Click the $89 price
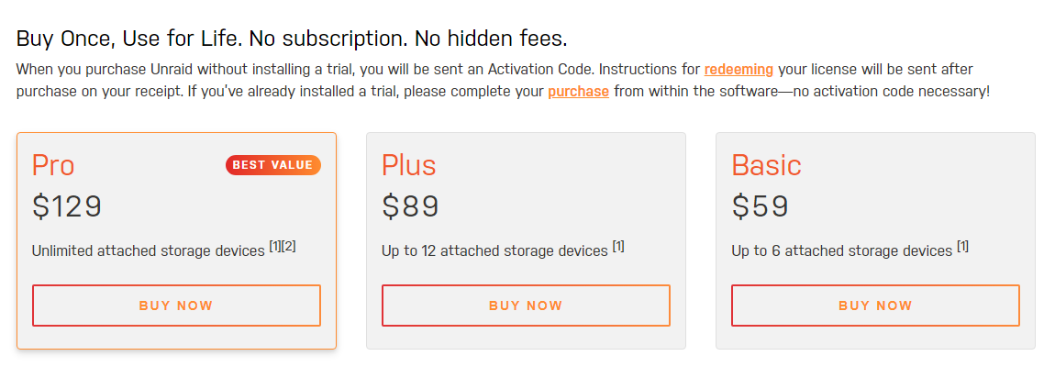Screen dimensions: 1055x389 410,206
